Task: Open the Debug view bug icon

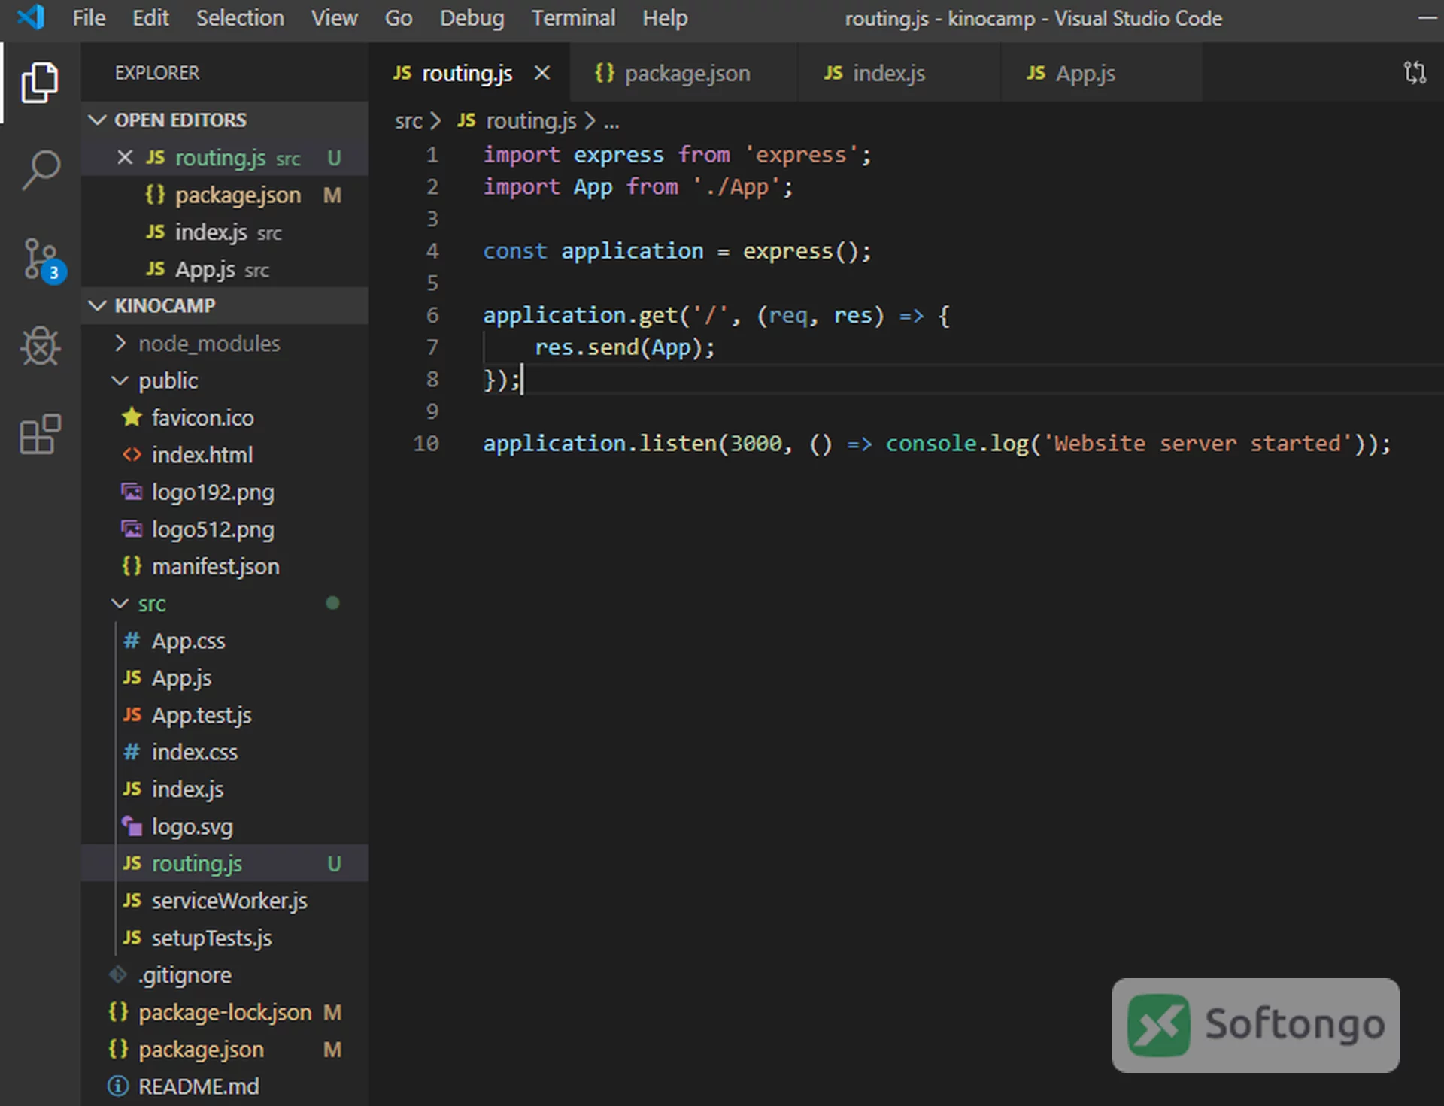Action: tap(40, 346)
